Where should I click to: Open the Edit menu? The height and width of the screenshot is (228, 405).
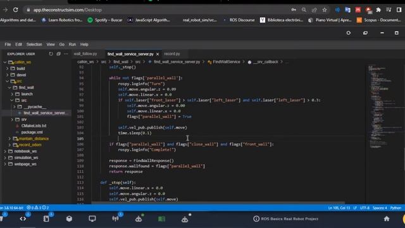coord(18,44)
